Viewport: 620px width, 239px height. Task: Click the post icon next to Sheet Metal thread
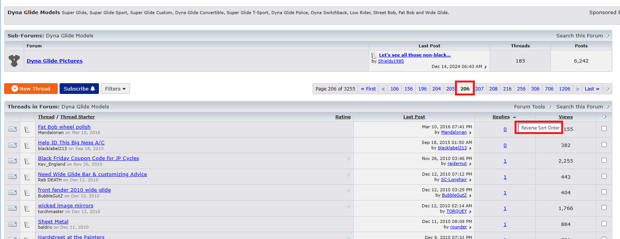[x=27, y=224]
